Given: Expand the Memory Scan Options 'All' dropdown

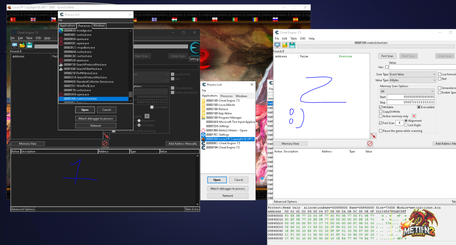Looking at the screenshot, I should pyautogui.click(x=407, y=91).
